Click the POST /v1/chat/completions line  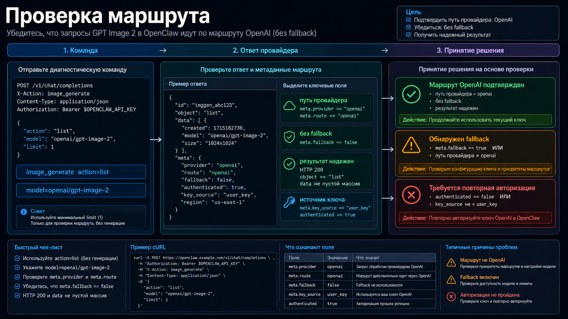click(55, 85)
